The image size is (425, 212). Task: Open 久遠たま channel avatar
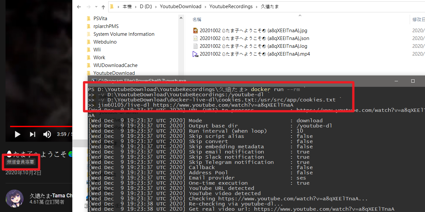point(14,198)
